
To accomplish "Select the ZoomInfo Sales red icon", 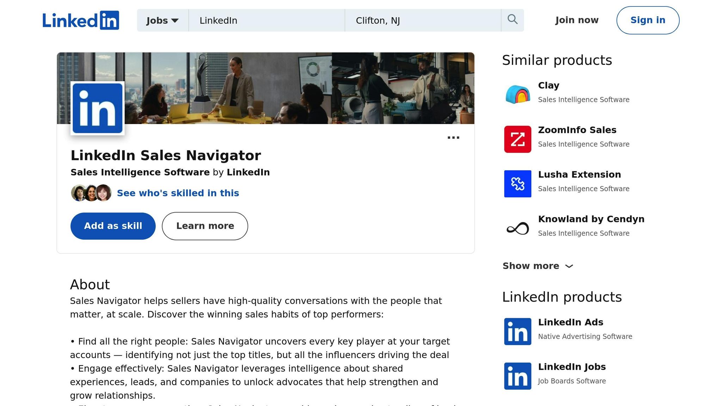I will coord(517,139).
